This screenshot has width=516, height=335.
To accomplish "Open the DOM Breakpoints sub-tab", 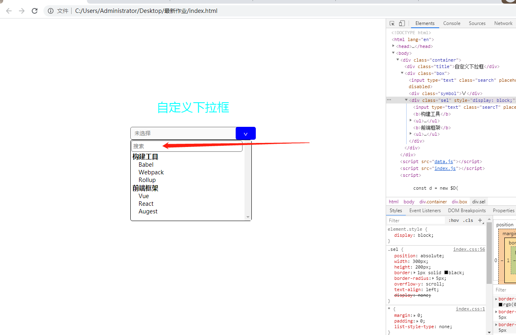I will pos(467,211).
